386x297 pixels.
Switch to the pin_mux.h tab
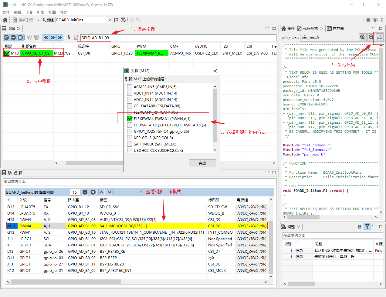[310, 37]
